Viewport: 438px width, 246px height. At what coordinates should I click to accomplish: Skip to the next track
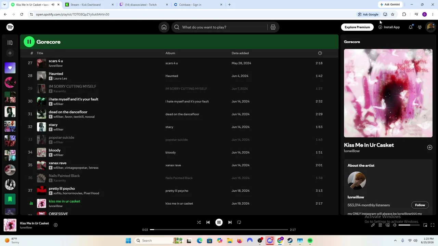(x=230, y=222)
